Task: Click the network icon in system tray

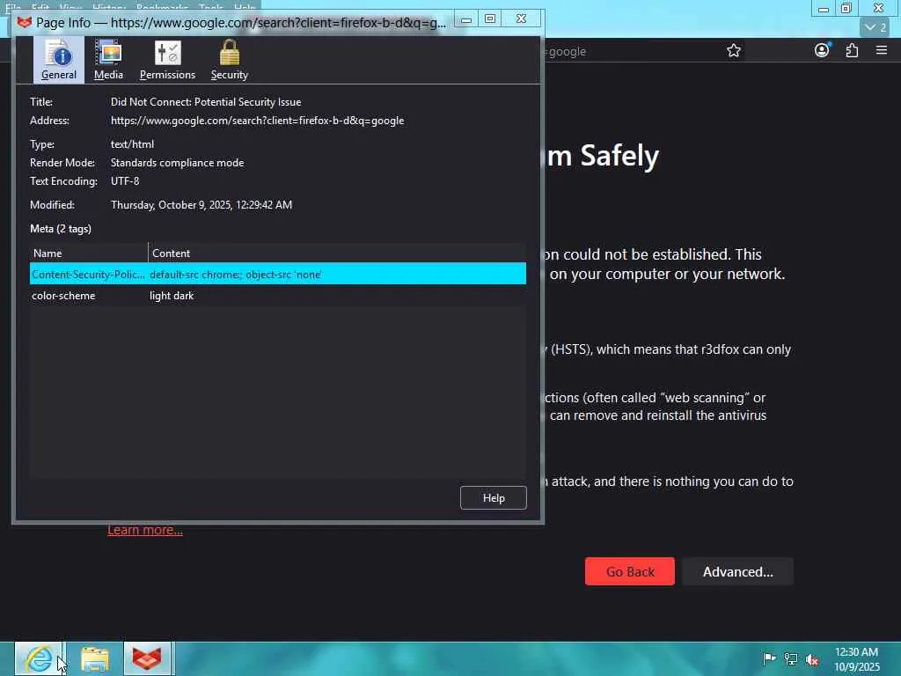Action: pyautogui.click(x=791, y=659)
